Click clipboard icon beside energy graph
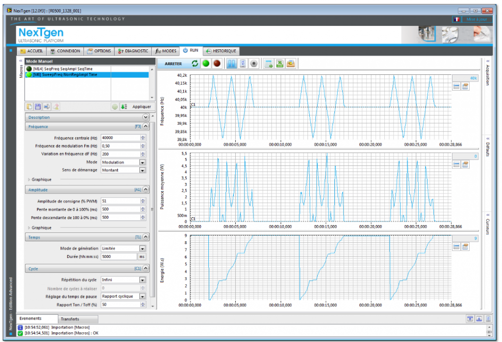502x342 pixels. 465,247
